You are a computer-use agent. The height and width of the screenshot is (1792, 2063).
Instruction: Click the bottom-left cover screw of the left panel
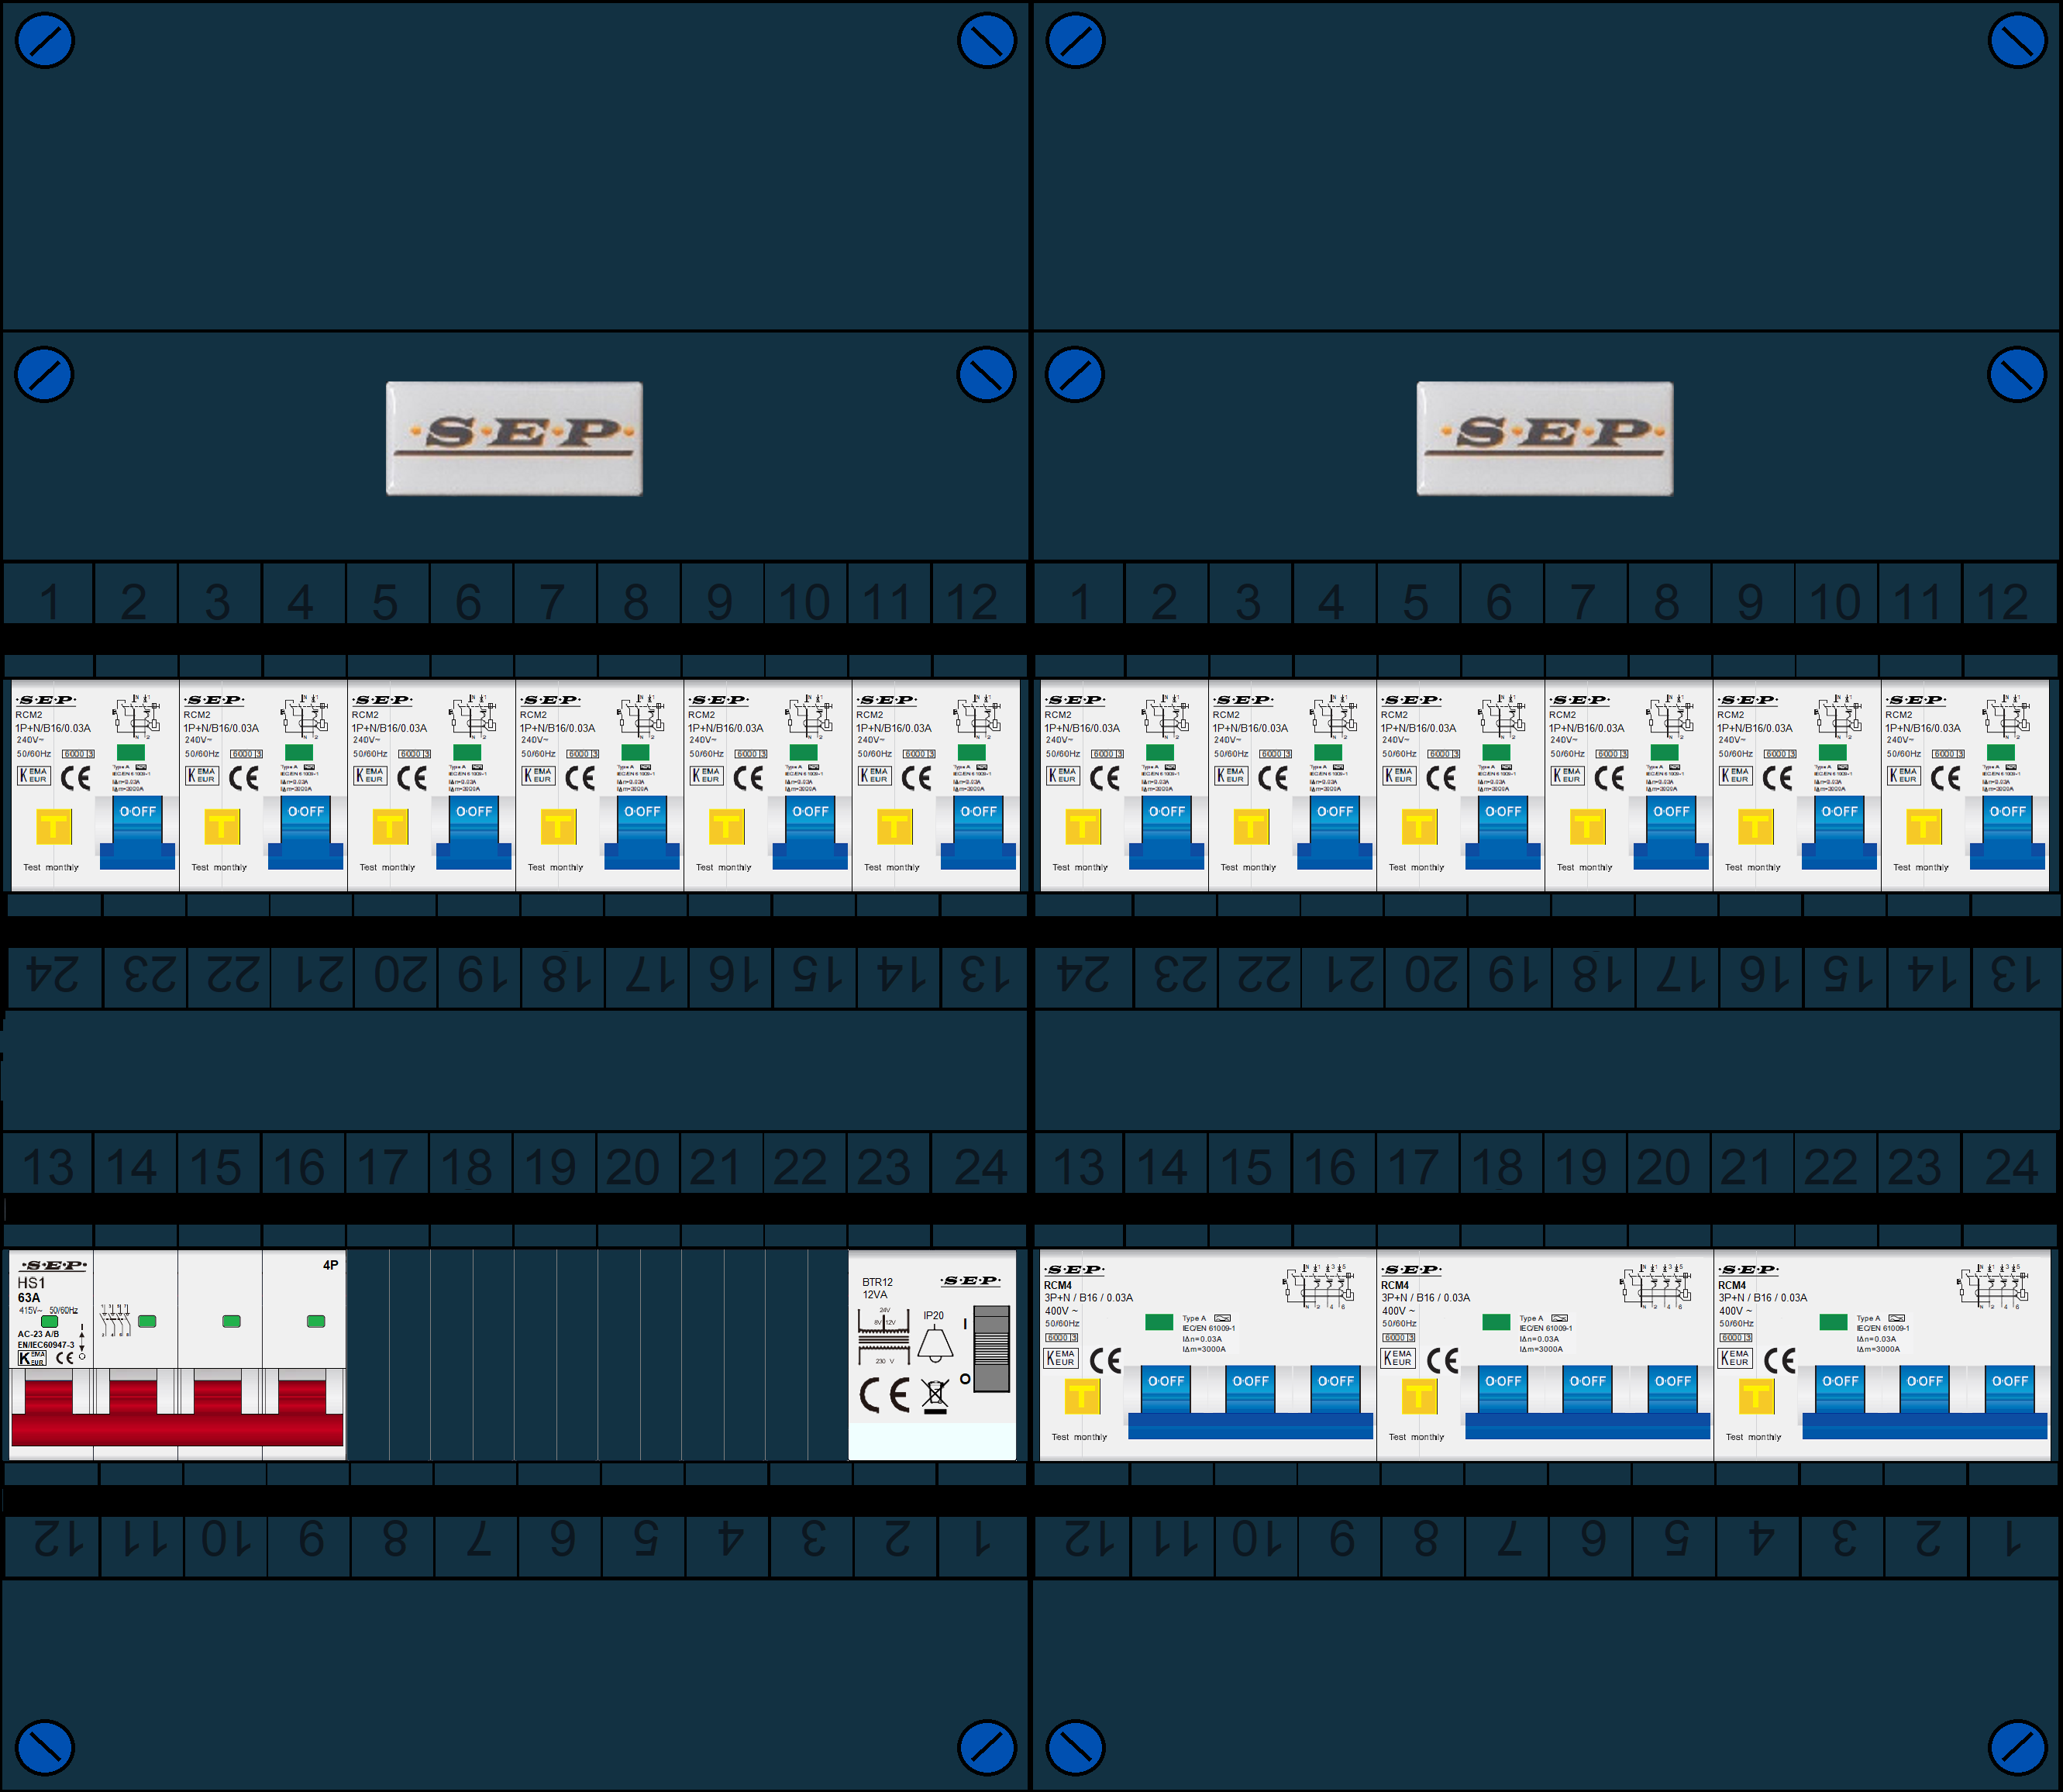[45, 1748]
